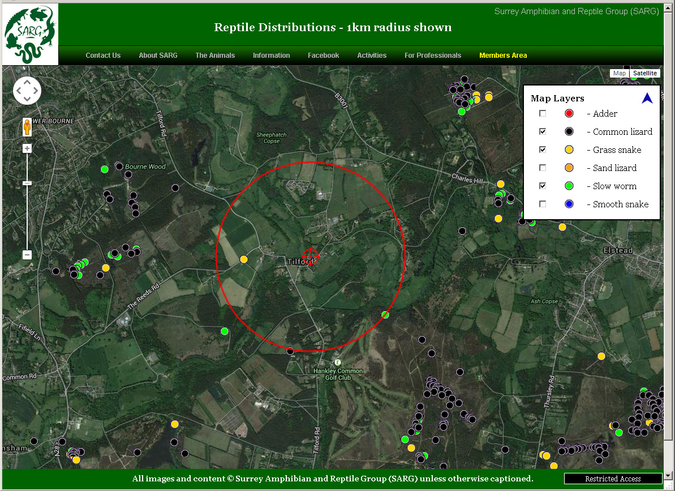Image resolution: width=675 pixels, height=491 pixels.
Task: Open the Facebook menu item
Action: 323,55
